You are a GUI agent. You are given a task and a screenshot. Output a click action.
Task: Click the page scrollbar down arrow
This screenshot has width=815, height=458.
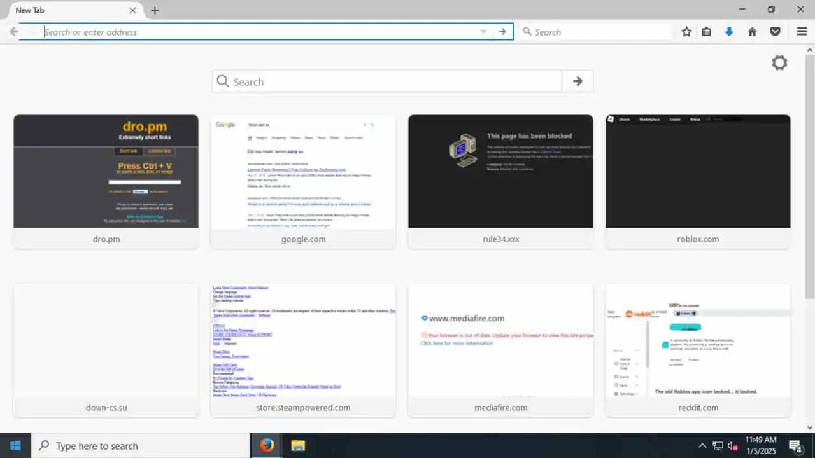click(x=809, y=427)
